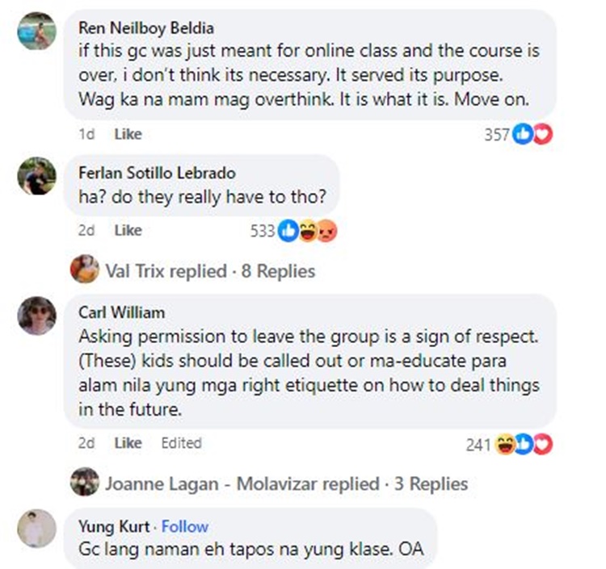
Task: Click Val Trix's small reply avatar
Action: 85,270
